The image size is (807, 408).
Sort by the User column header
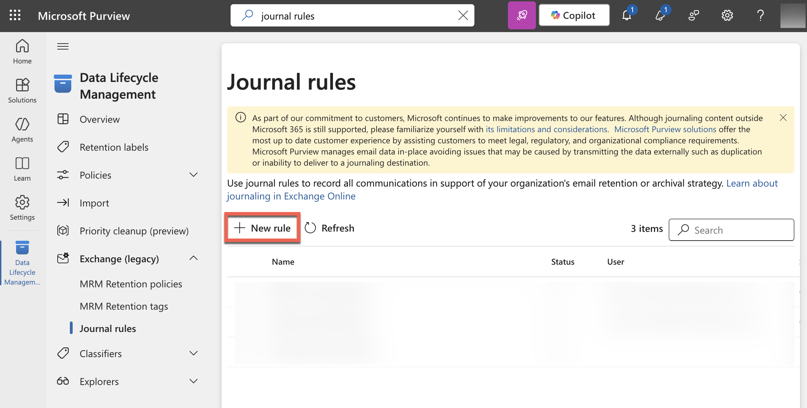[x=616, y=262]
